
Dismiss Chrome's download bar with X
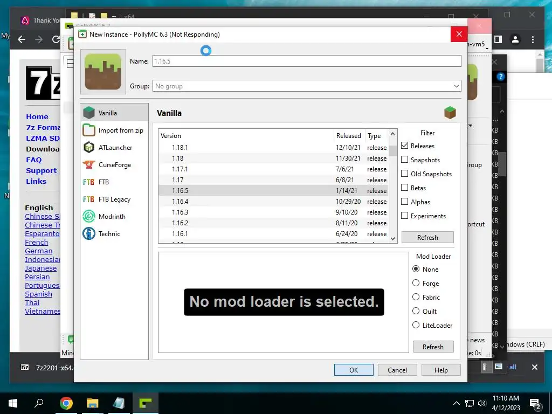point(535,367)
